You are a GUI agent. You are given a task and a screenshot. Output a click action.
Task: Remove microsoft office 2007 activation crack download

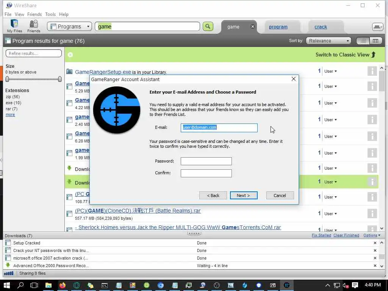[x=375, y=258]
